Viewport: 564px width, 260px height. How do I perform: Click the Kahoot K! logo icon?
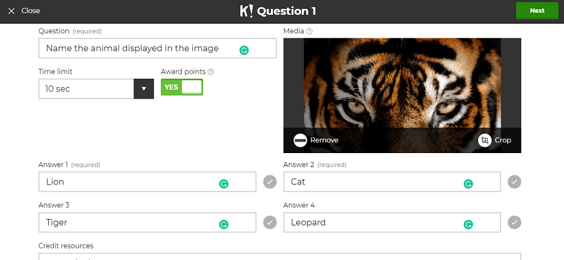coord(246,11)
